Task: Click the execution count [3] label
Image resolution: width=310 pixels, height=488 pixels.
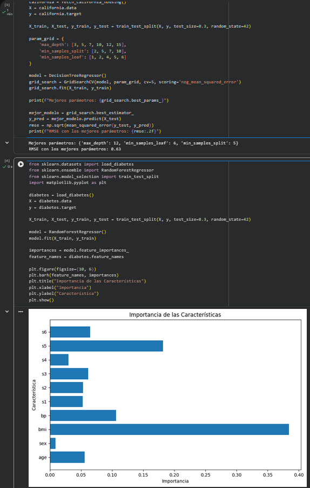Action: pos(8,5)
